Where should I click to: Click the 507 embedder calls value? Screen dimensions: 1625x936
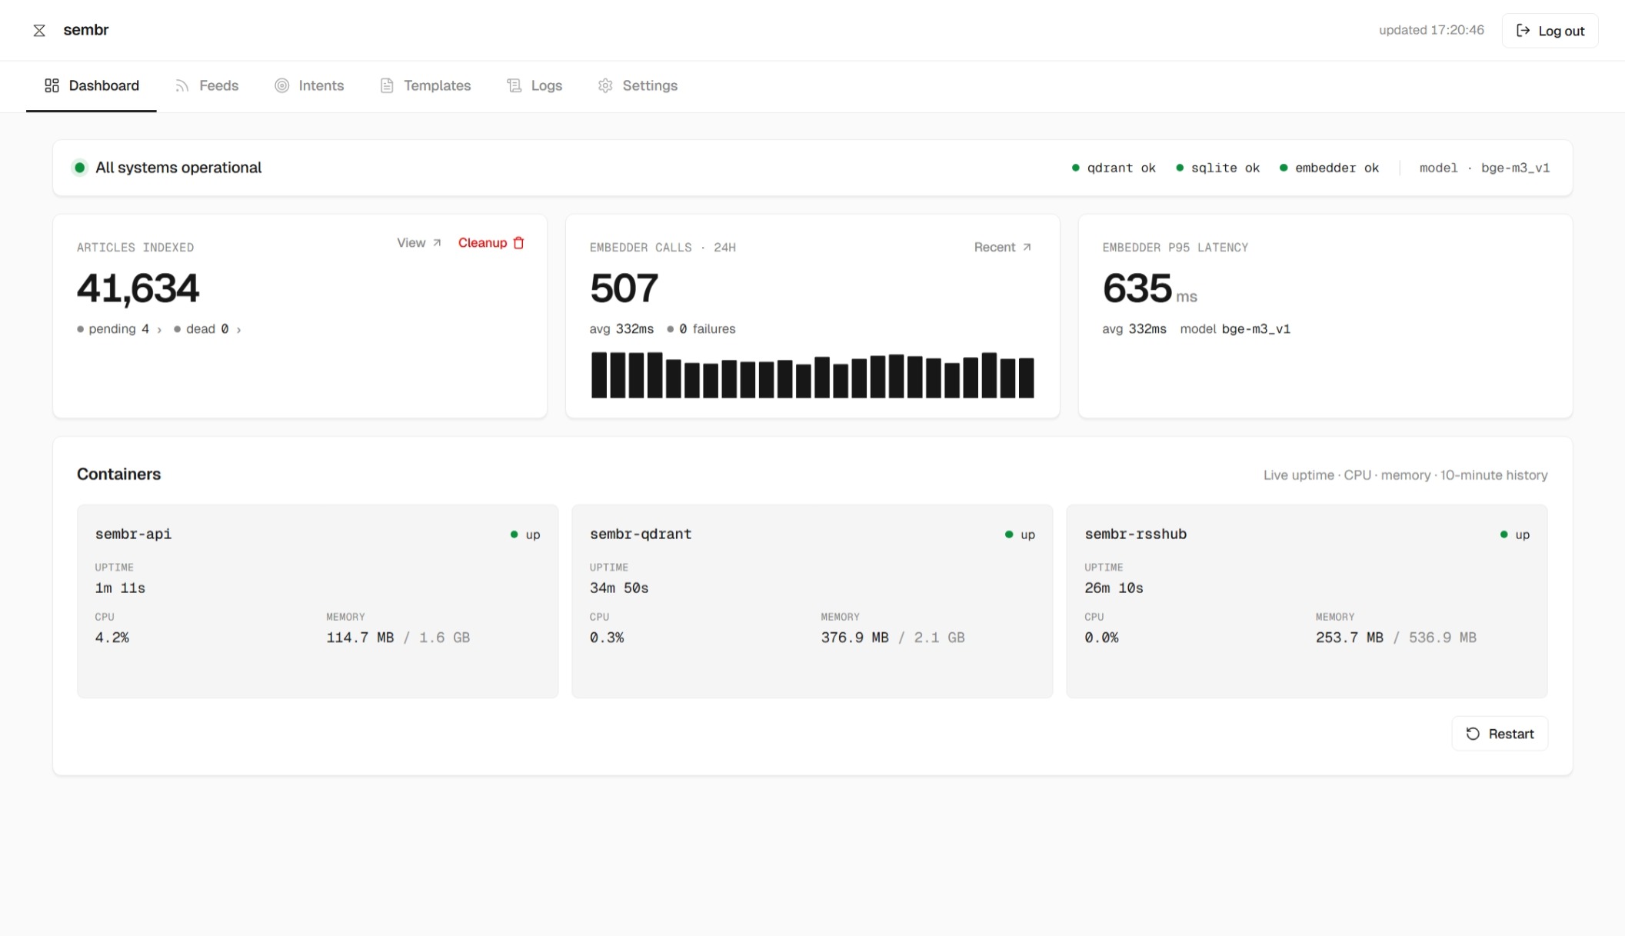pos(624,288)
